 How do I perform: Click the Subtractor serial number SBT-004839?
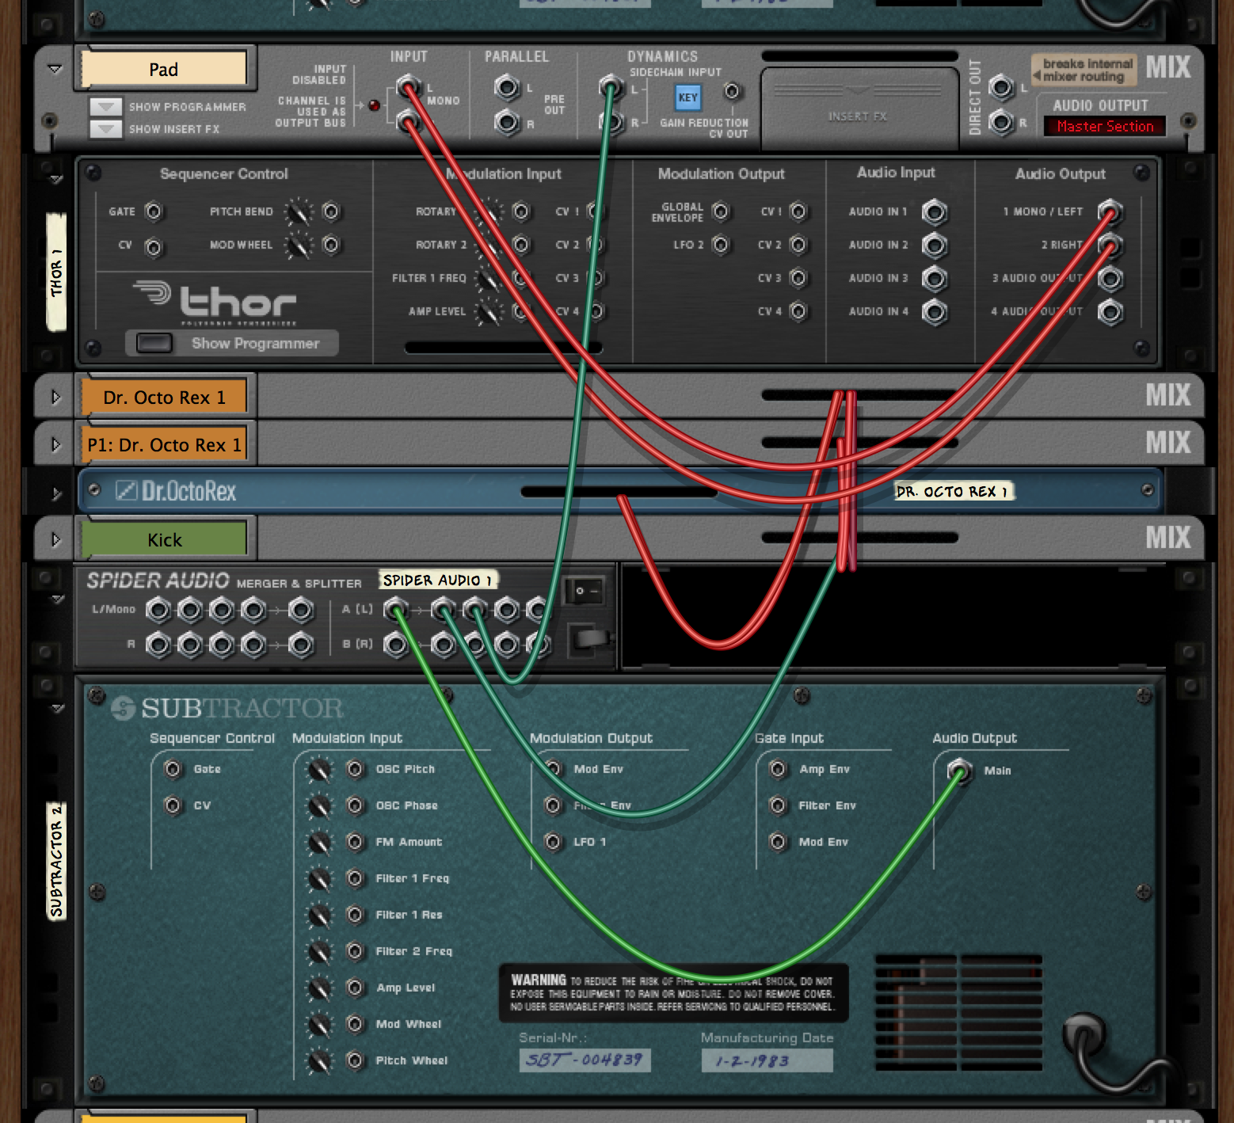pos(585,1060)
